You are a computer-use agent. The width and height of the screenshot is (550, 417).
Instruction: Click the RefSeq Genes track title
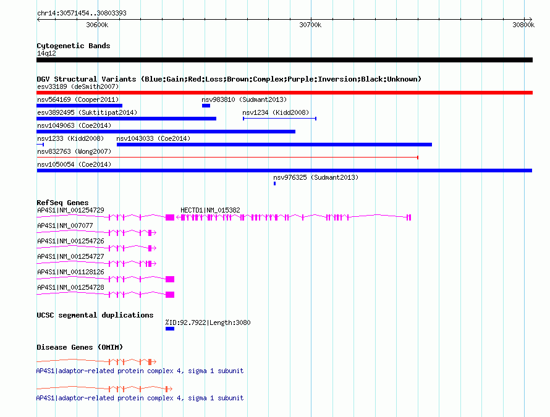coord(62,203)
